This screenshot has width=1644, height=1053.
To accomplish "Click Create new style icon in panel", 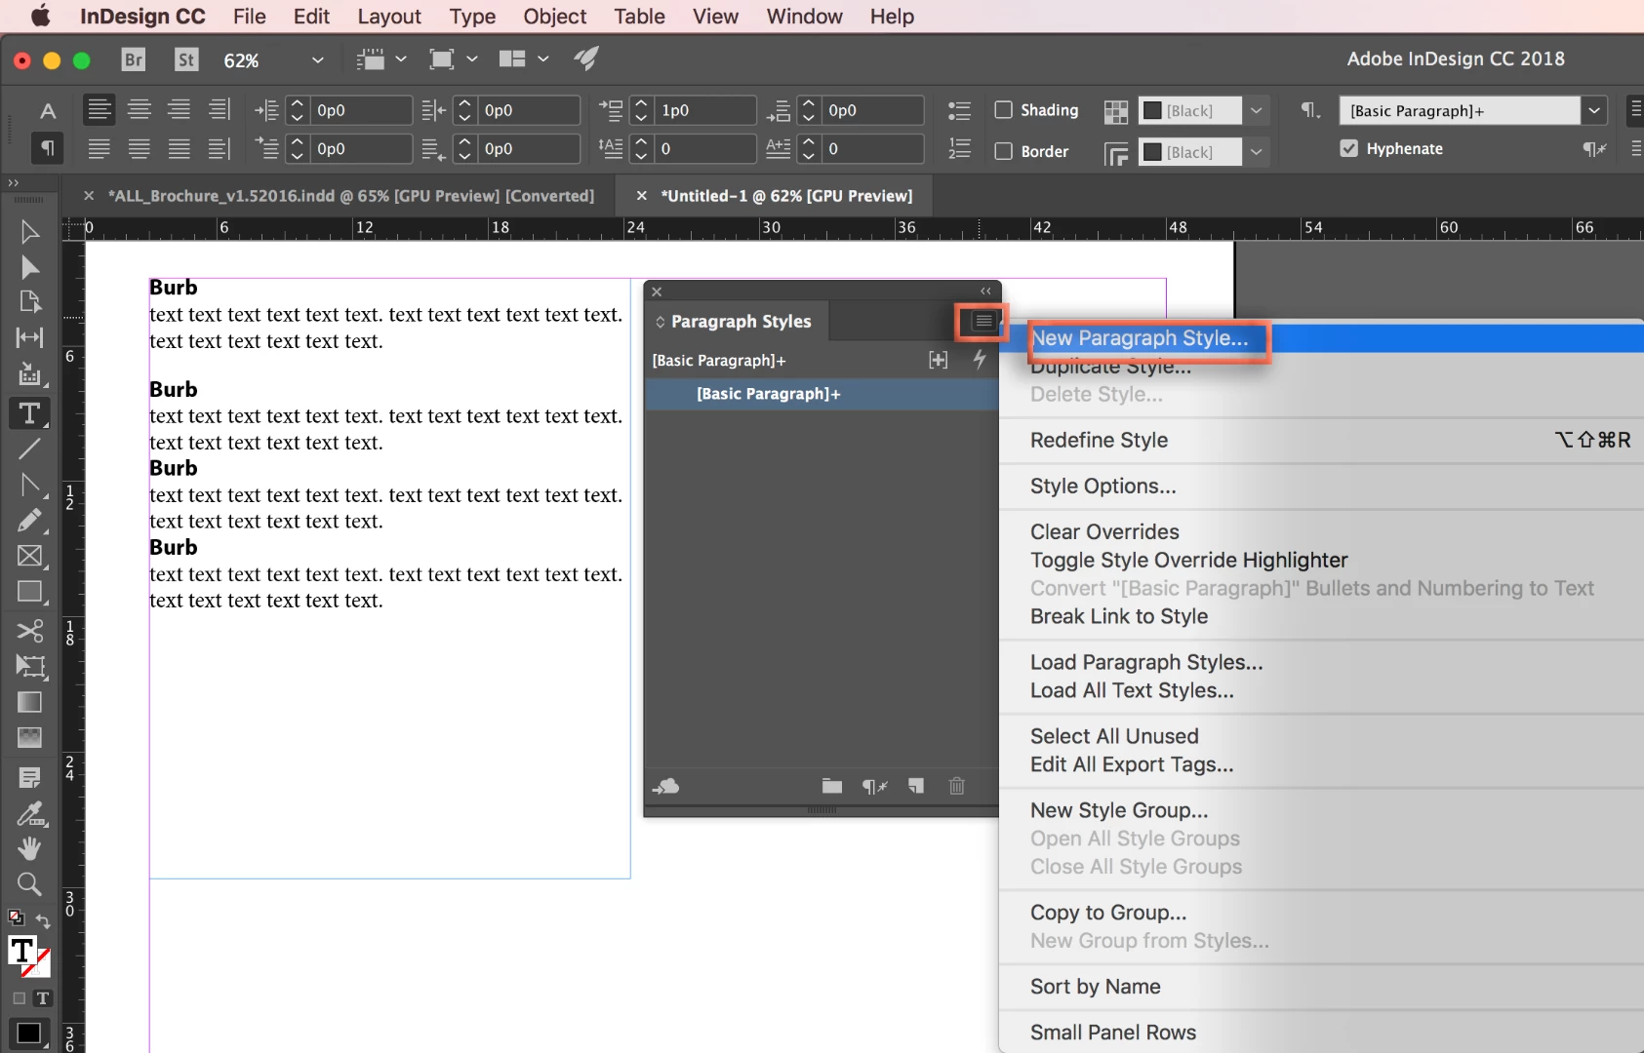I will point(916,786).
